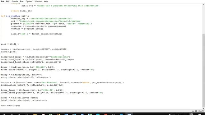
Task: Open the File menu
Action: [x=3, y=1]
